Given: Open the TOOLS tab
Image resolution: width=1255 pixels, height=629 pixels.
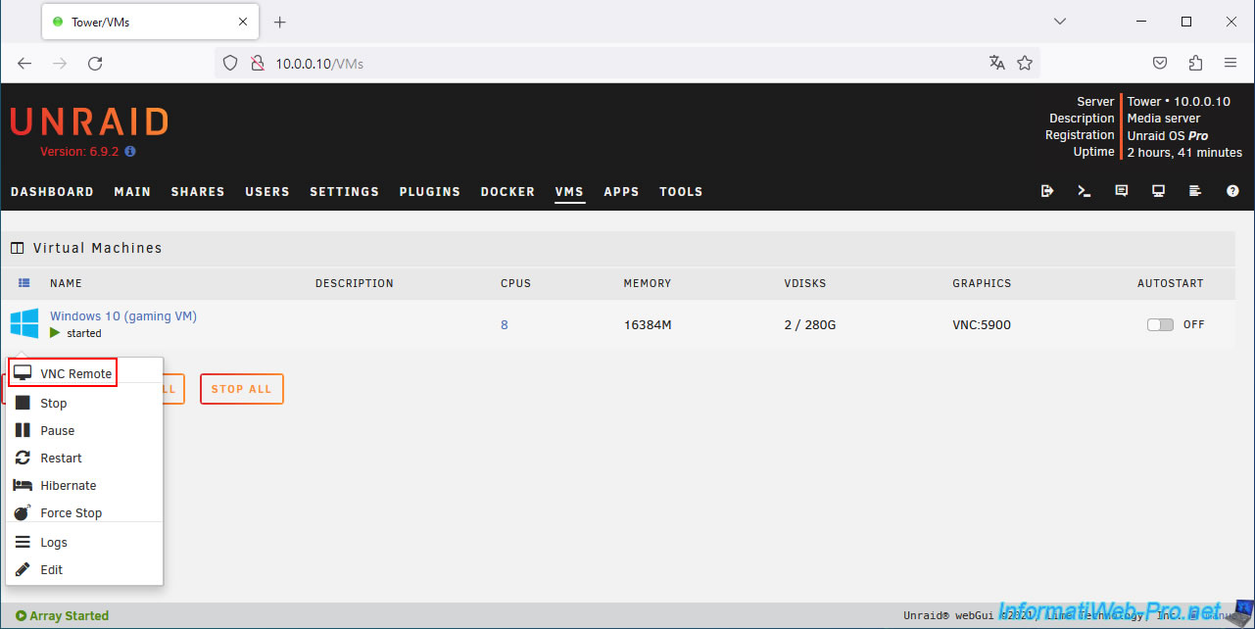Looking at the screenshot, I should point(681,192).
